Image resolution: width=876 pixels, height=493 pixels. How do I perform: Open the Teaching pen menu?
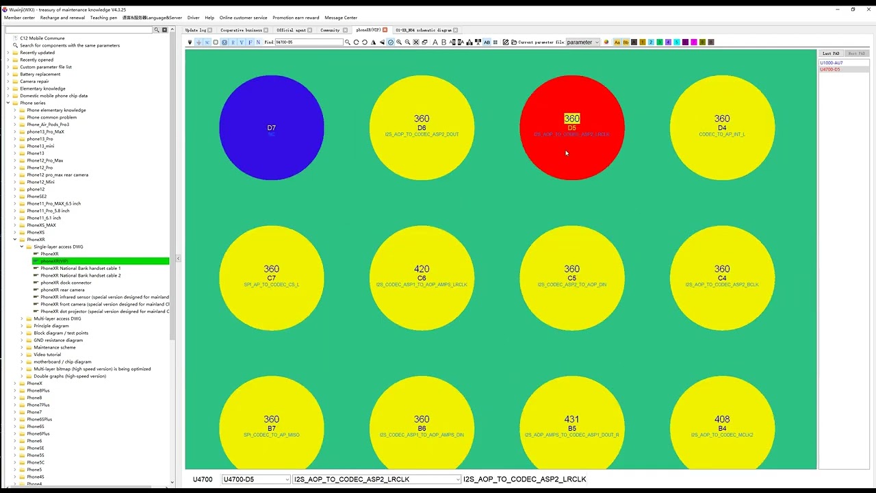tap(103, 18)
